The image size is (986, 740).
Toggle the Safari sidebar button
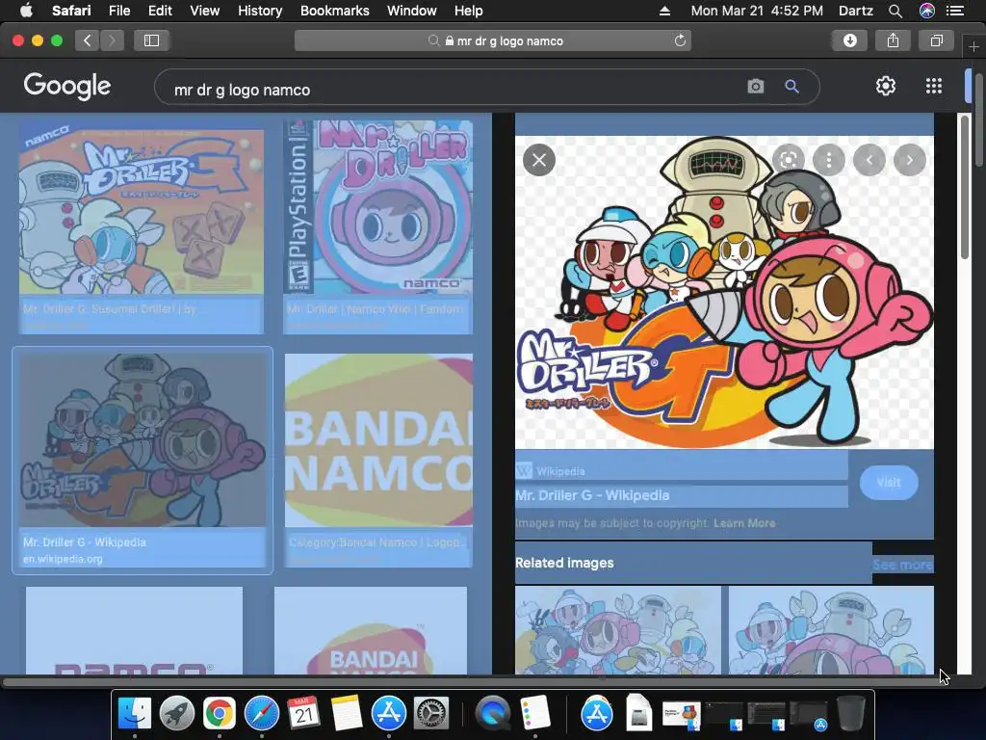[151, 40]
